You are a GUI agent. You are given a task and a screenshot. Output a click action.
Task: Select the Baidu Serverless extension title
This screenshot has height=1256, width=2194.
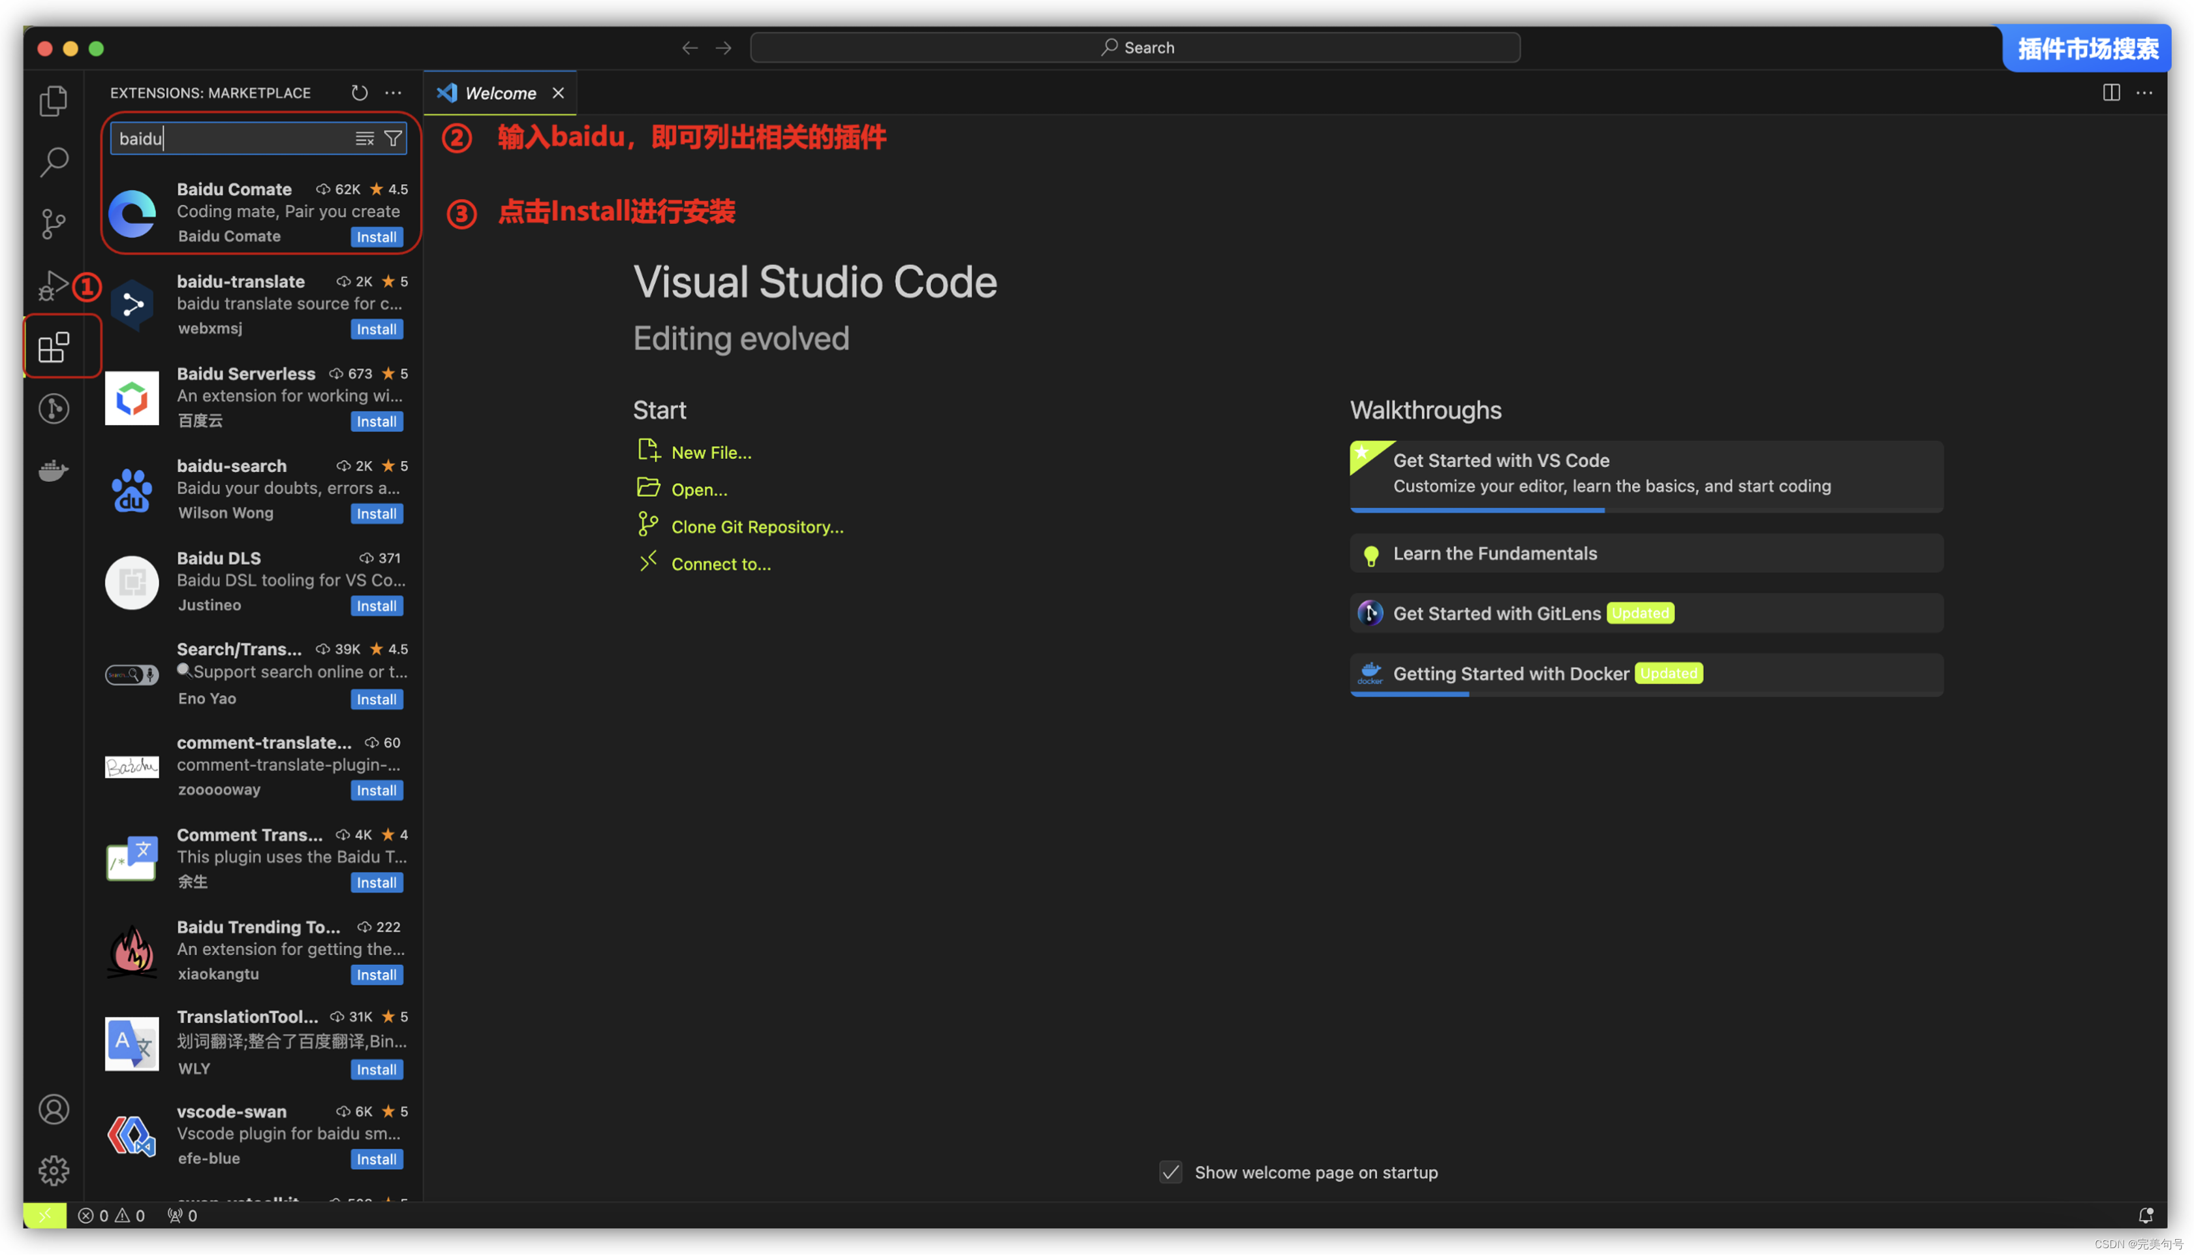tap(245, 373)
